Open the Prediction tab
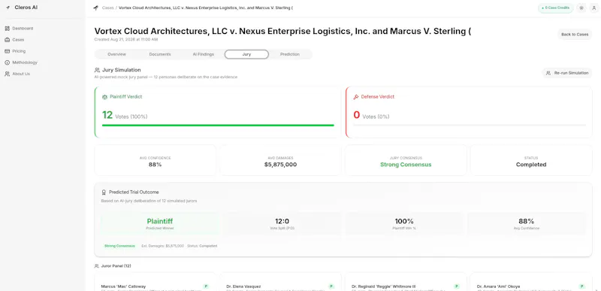Image resolution: width=601 pixels, height=291 pixels. (290, 54)
